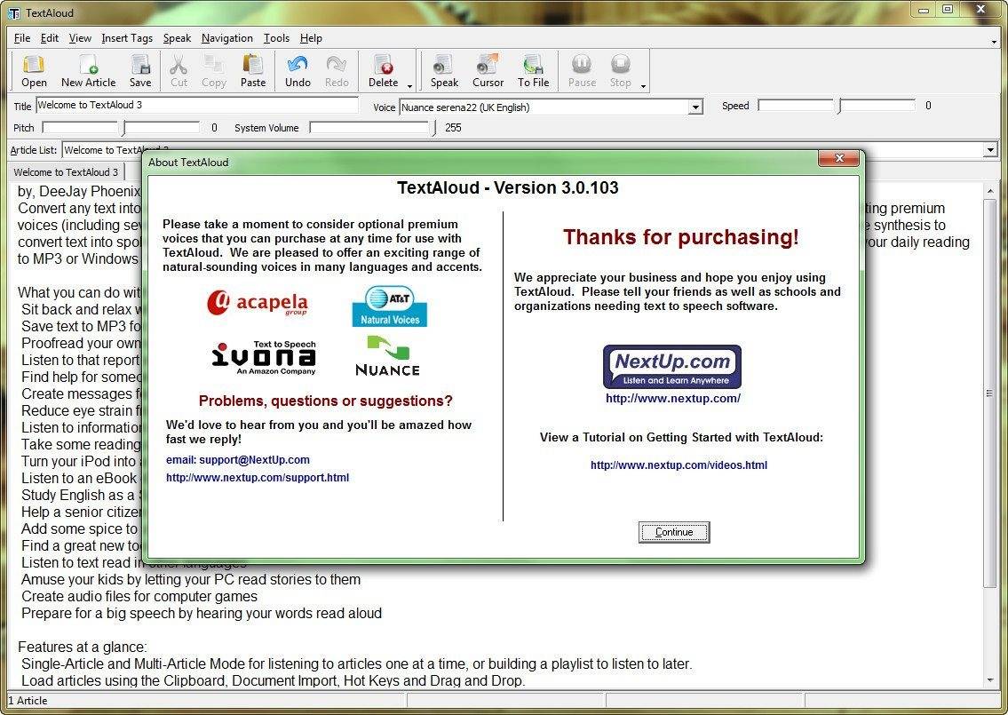
Task: Click the To File export icon
Action: point(533,71)
